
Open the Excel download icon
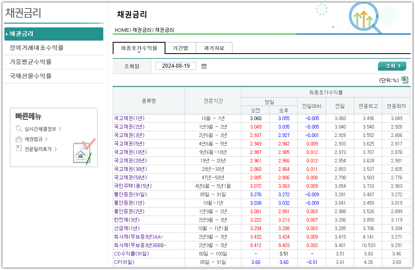(405, 81)
